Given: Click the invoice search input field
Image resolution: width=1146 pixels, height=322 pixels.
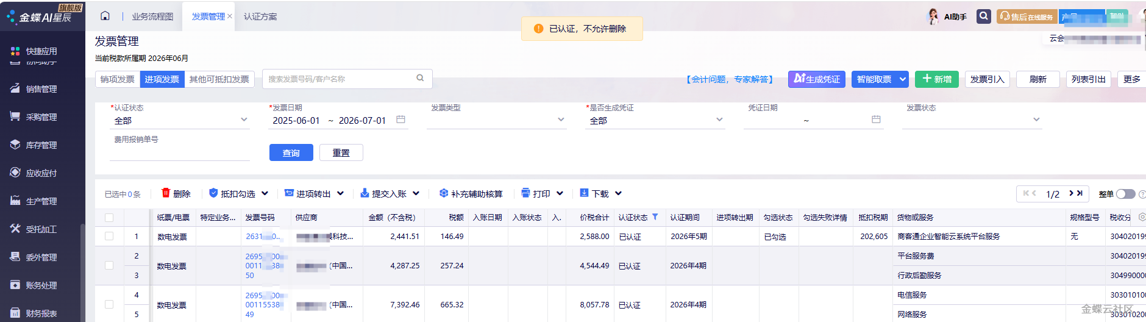Looking at the screenshot, I should point(339,79).
